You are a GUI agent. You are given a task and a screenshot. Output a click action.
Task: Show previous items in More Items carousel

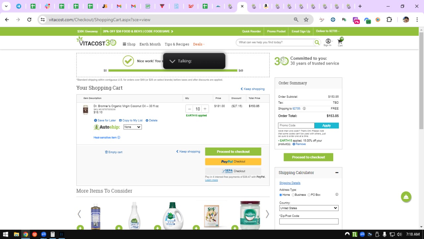point(79,214)
